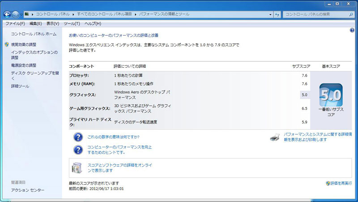Open the 表示(V) menu
This screenshot has height=202, width=358.
click(53, 24)
